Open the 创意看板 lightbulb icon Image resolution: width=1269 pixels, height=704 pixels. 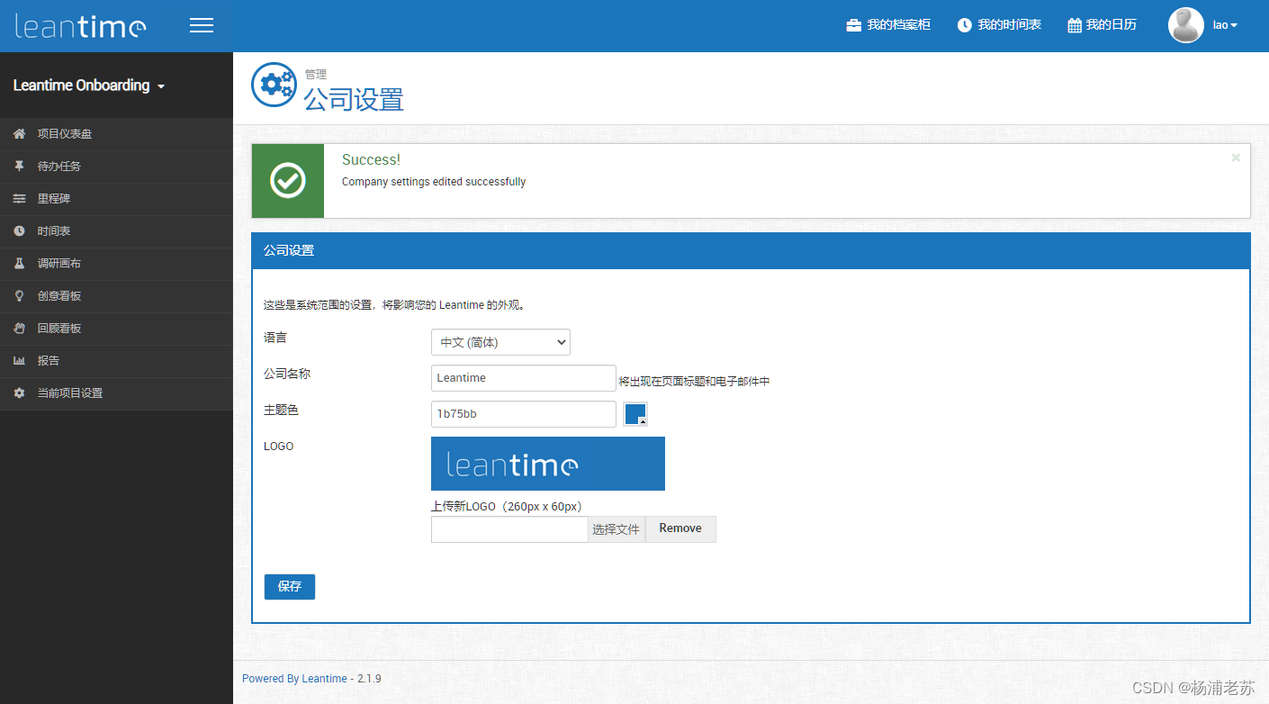[x=18, y=296]
